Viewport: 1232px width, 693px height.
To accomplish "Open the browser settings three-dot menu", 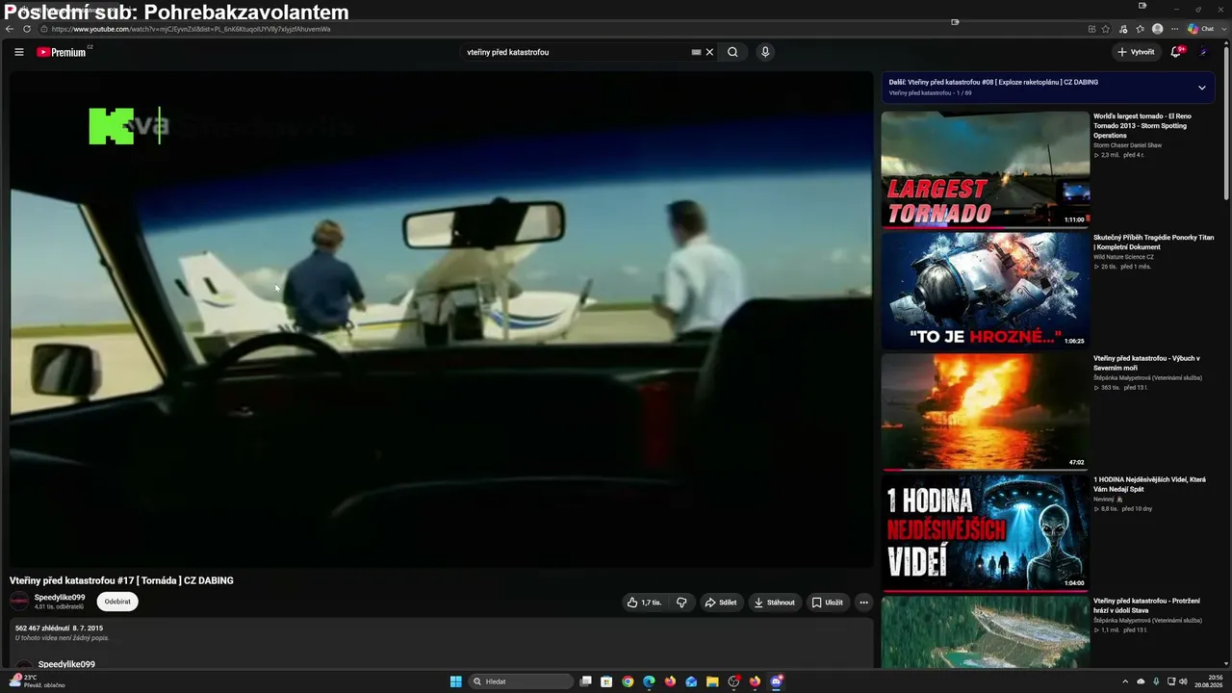I will (x=1174, y=29).
